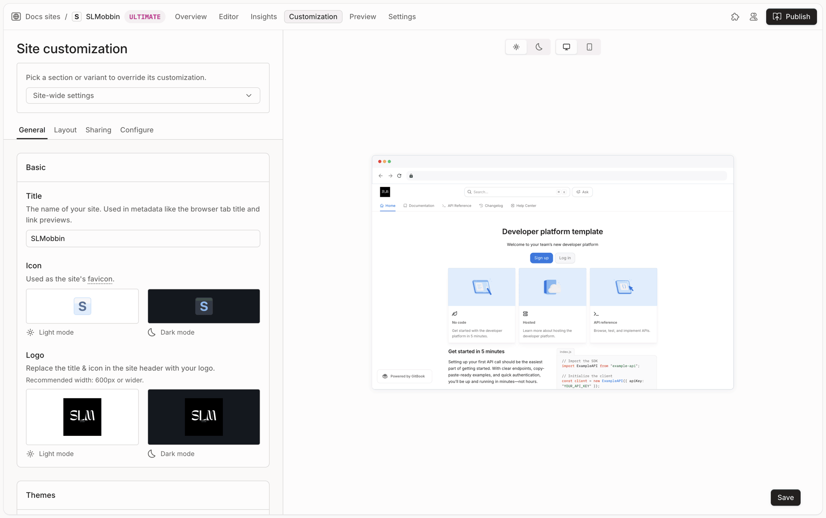Image resolution: width=826 pixels, height=518 pixels.
Task: Select Home tab in preview
Action: tap(388, 206)
